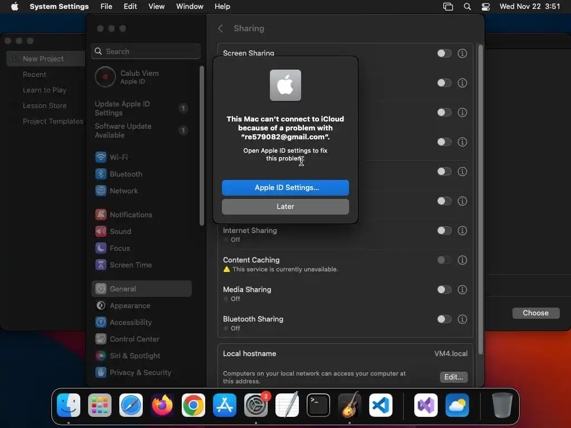Edit the local hostname
This screenshot has height=428, width=571.
pyautogui.click(x=454, y=377)
